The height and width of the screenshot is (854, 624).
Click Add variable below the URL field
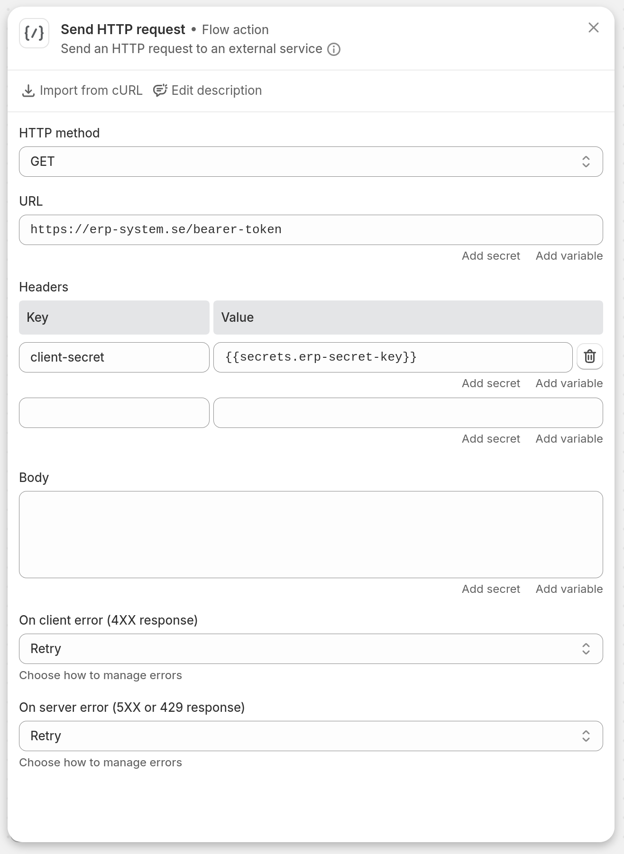(569, 256)
